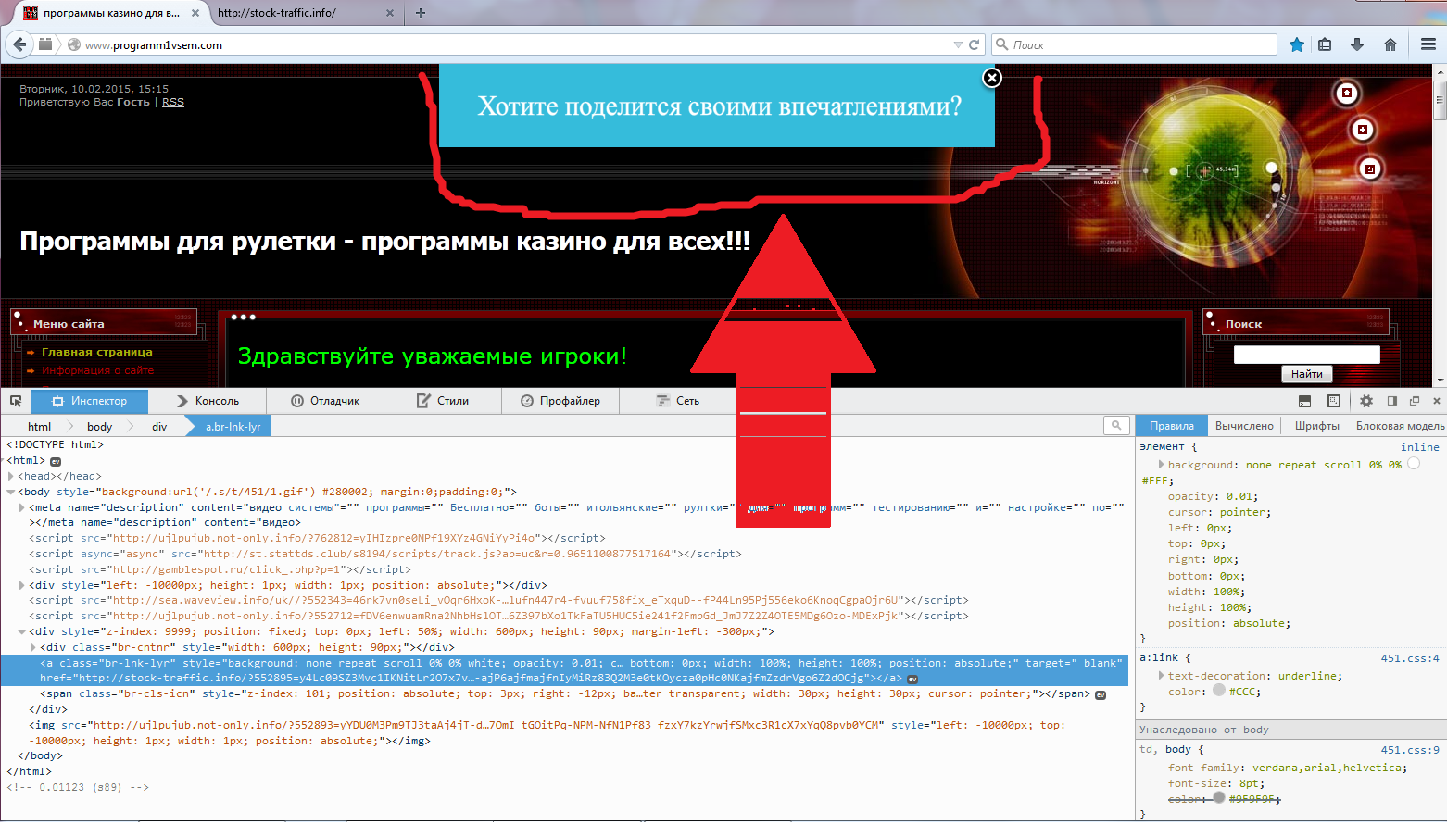The width and height of the screenshot is (1447, 824).
Task: Click the search bar magnifier icon
Action: [x=1001, y=44]
